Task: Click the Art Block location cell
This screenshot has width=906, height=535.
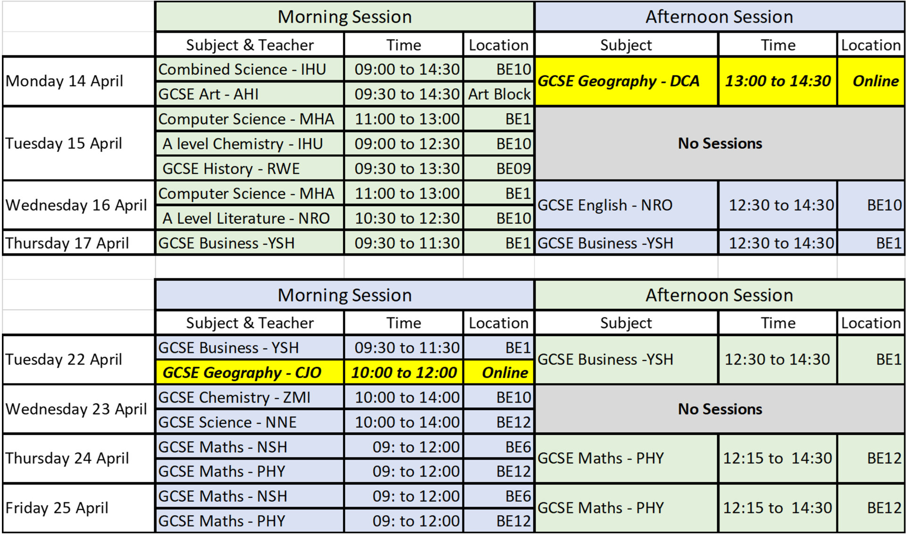Action: [499, 94]
